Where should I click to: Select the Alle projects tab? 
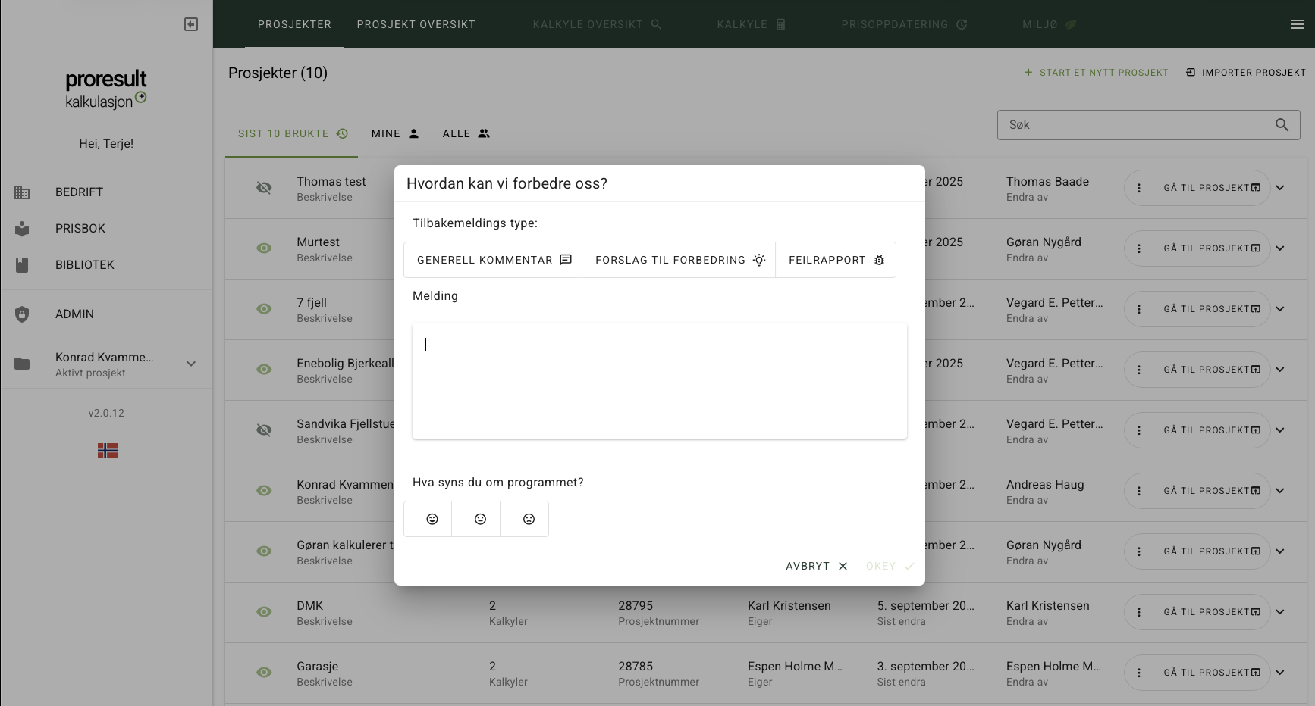point(466,133)
